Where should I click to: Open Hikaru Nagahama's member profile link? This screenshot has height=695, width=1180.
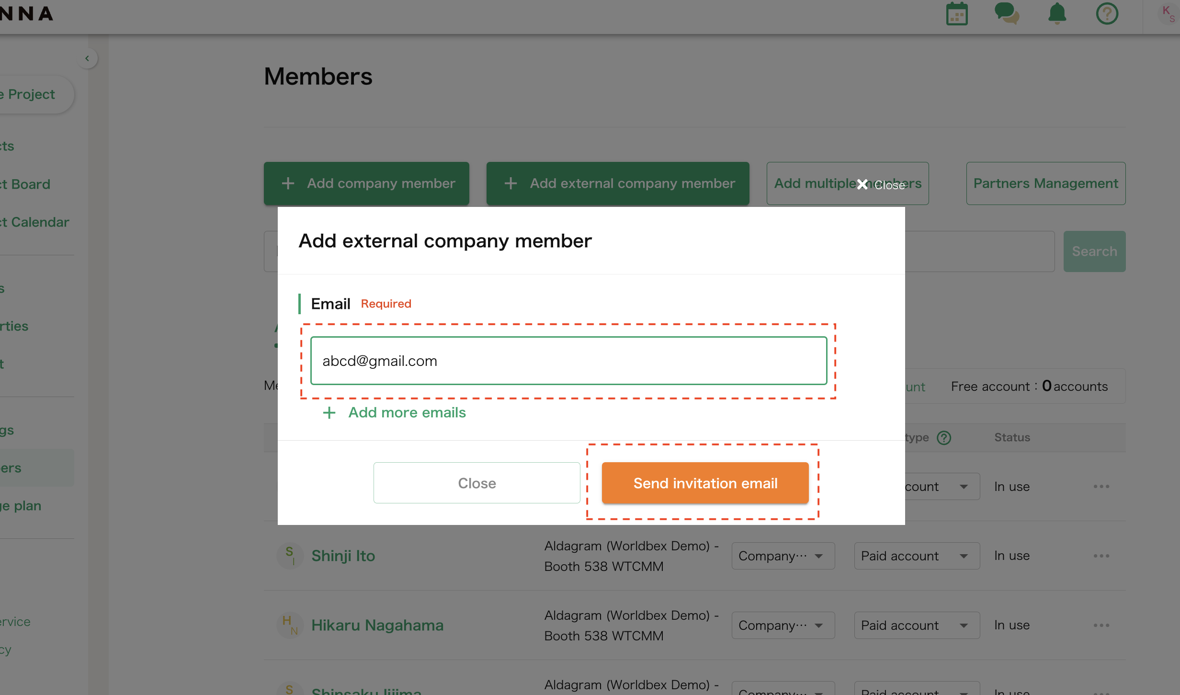(377, 626)
